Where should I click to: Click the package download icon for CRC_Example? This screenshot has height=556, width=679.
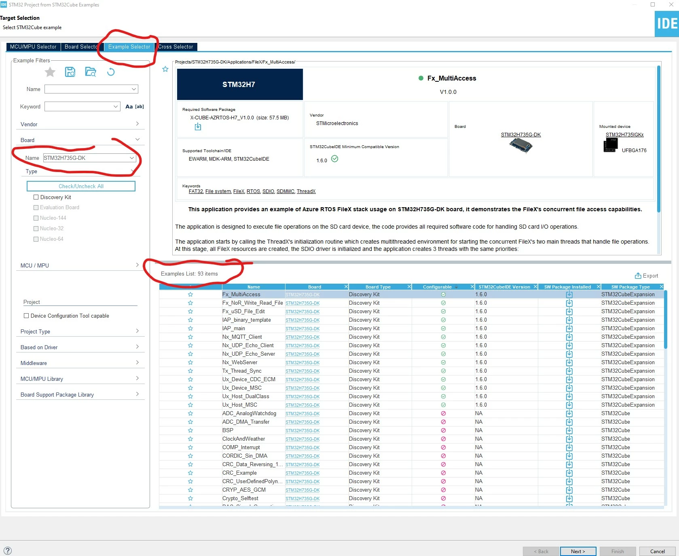click(x=569, y=473)
